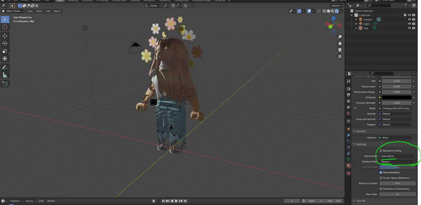Screen dimensions: 421x205
Task: Play the animation forward
Action: tap(176, 201)
